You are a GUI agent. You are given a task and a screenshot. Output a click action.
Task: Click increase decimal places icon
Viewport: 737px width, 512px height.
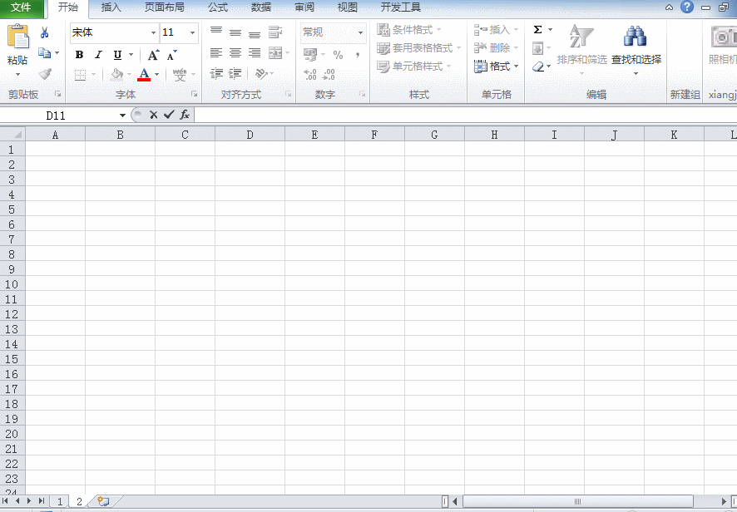coord(310,74)
